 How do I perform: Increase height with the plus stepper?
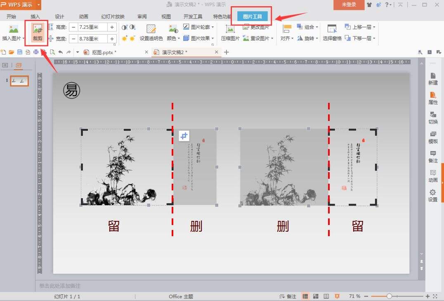[x=112, y=27]
